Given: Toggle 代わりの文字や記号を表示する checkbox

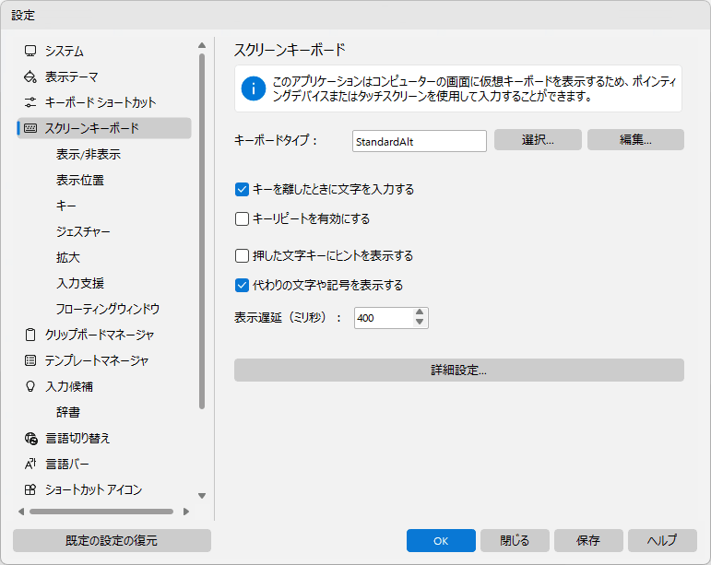Looking at the screenshot, I should coord(242,285).
